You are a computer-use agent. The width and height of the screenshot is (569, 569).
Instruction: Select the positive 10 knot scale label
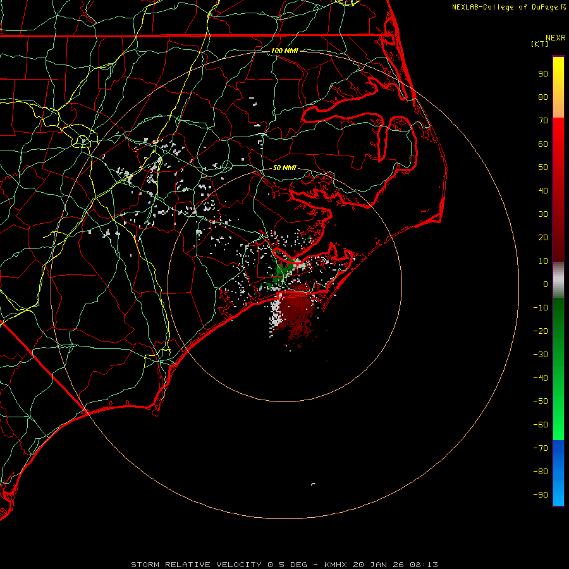[543, 261]
